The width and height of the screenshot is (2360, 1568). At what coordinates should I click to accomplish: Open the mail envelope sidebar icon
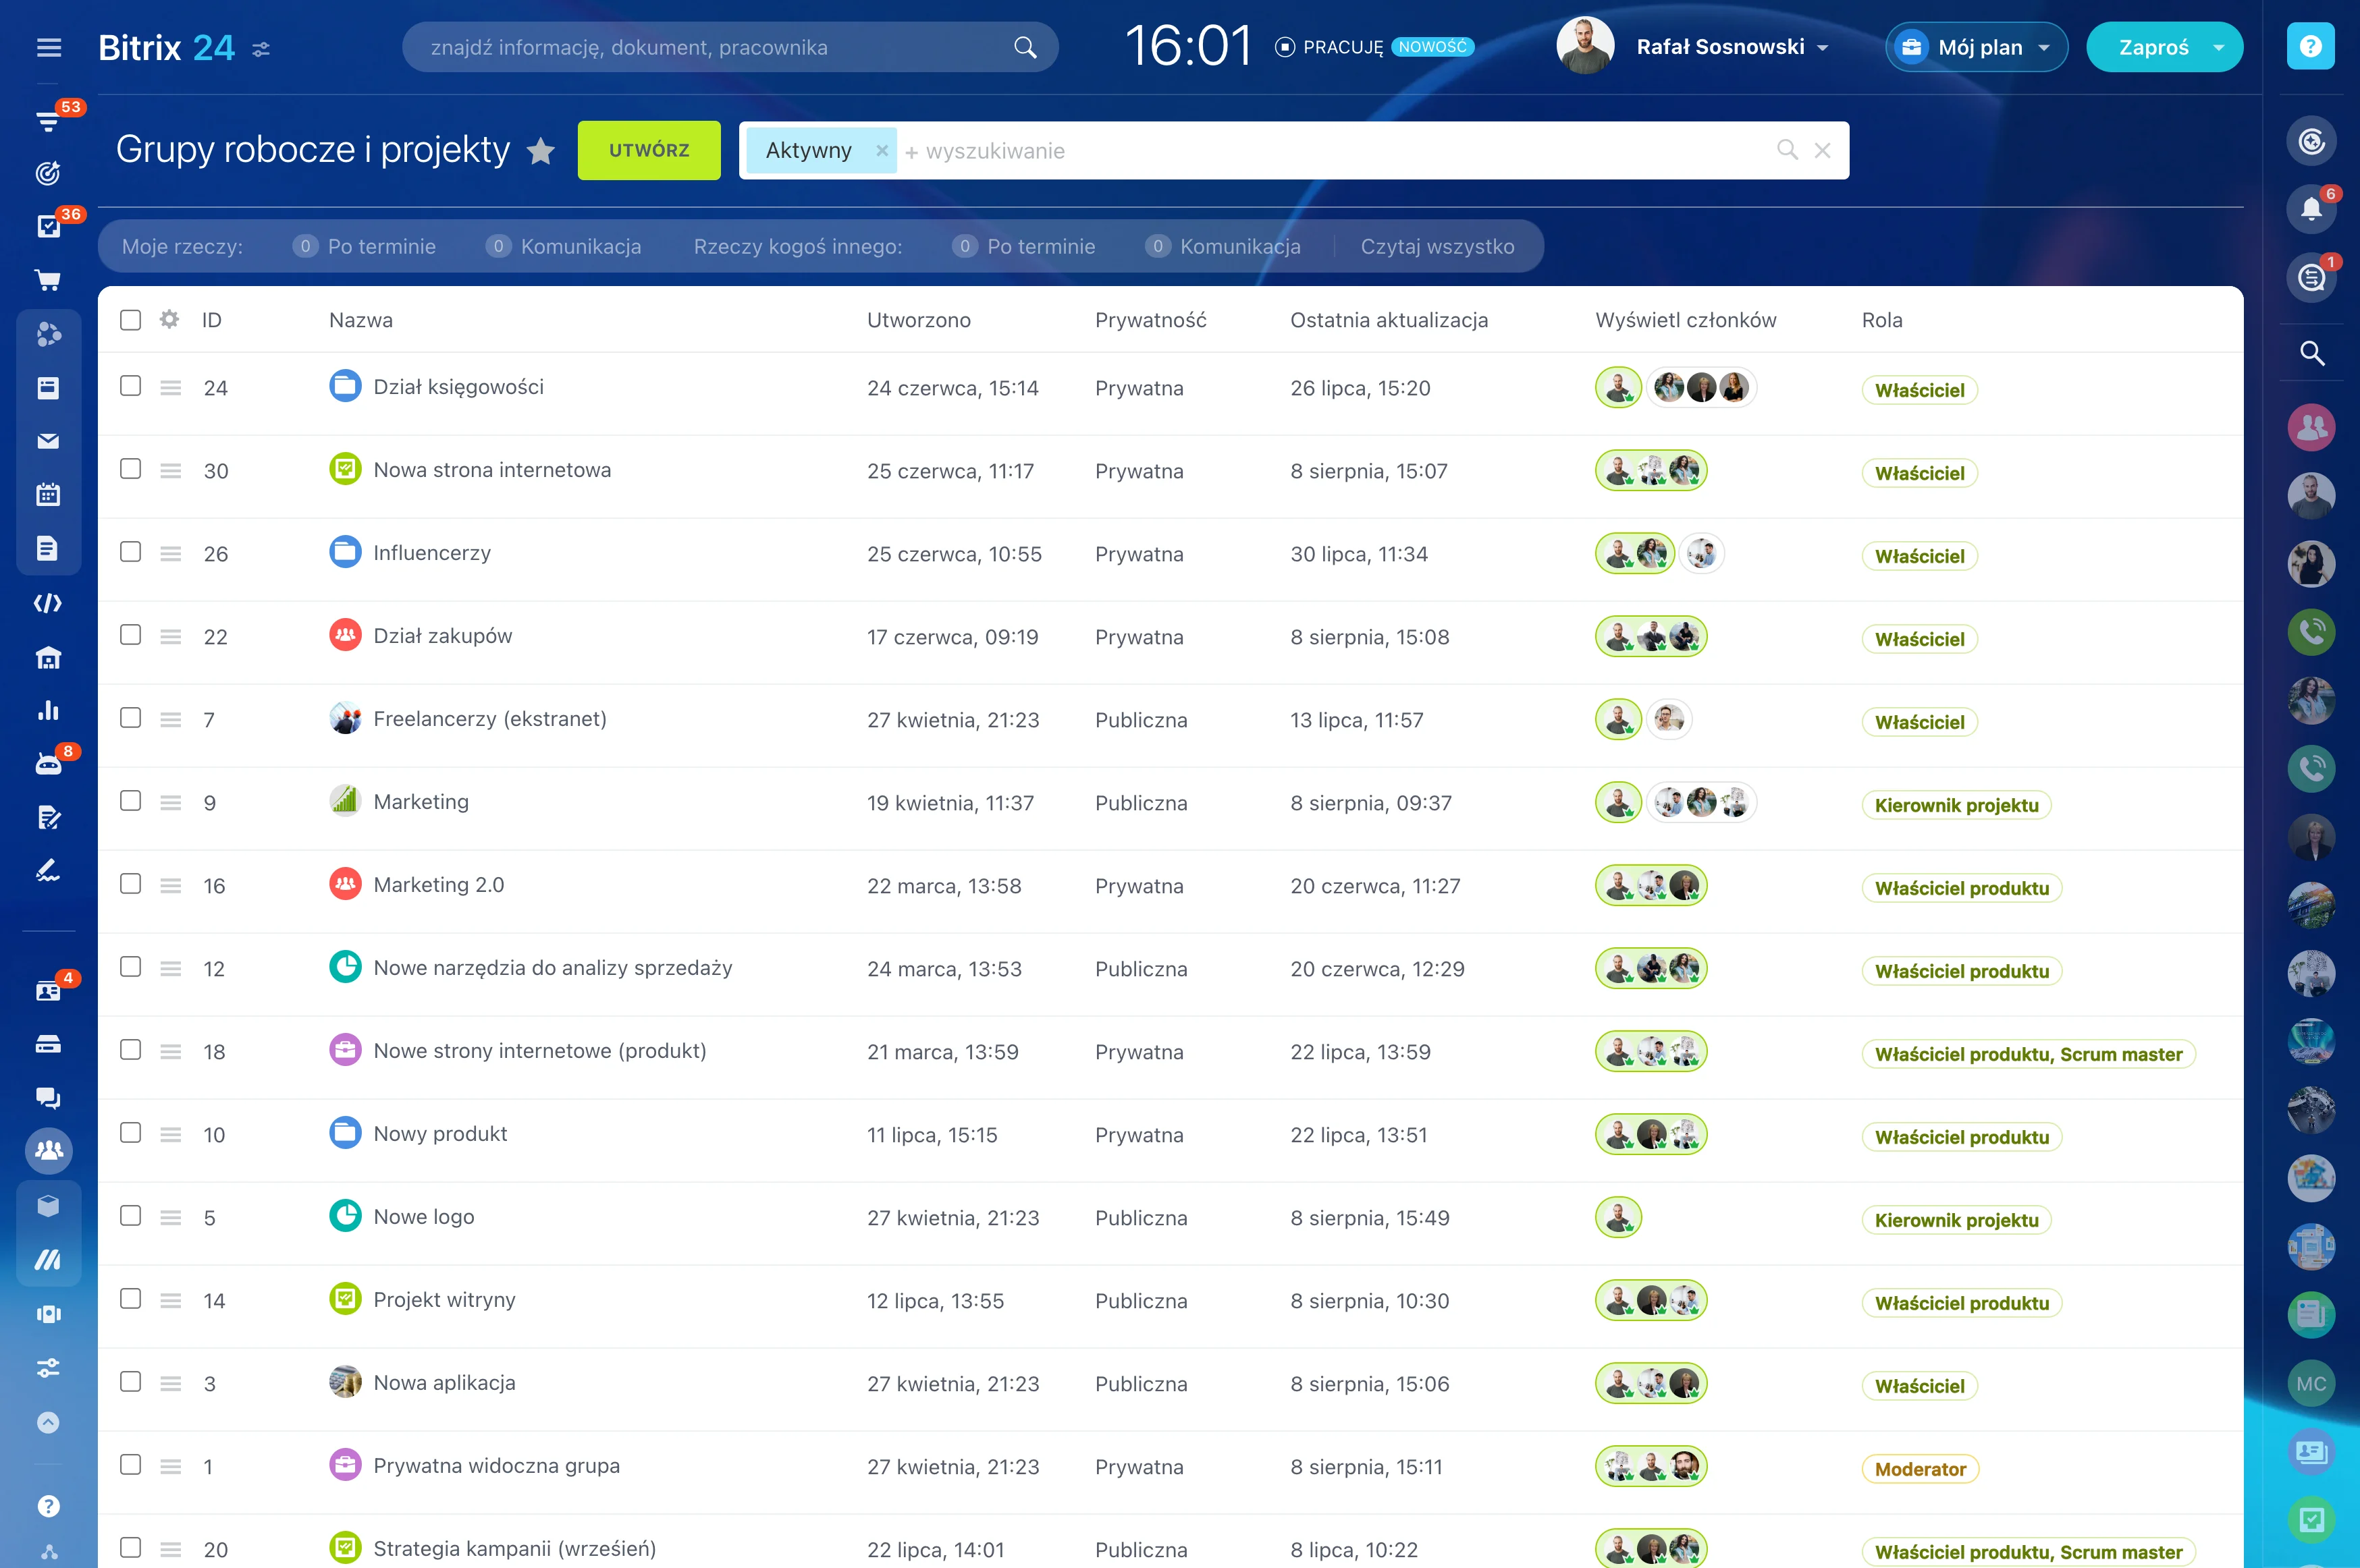pyautogui.click(x=48, y=441)
